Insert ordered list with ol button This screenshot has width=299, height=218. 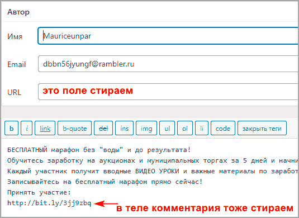coord(185,128)
